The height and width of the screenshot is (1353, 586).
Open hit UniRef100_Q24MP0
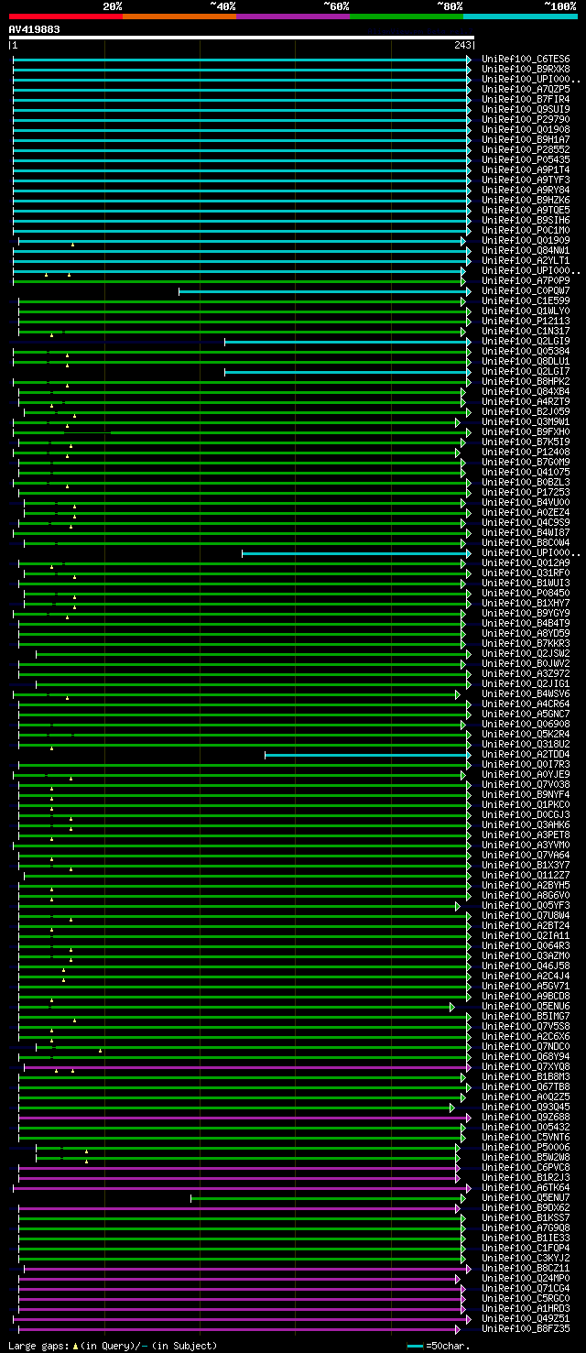click(526, 1278)
